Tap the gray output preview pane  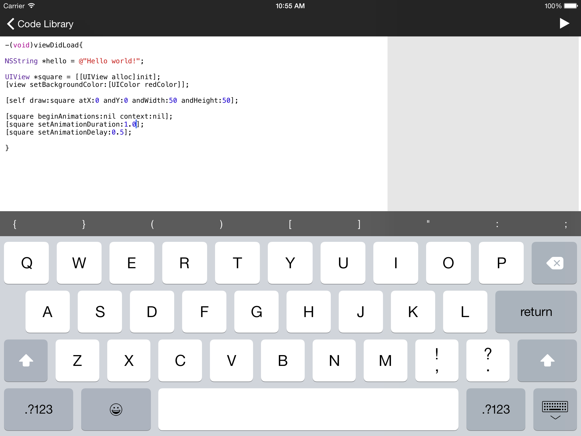[x=483, y=123]
